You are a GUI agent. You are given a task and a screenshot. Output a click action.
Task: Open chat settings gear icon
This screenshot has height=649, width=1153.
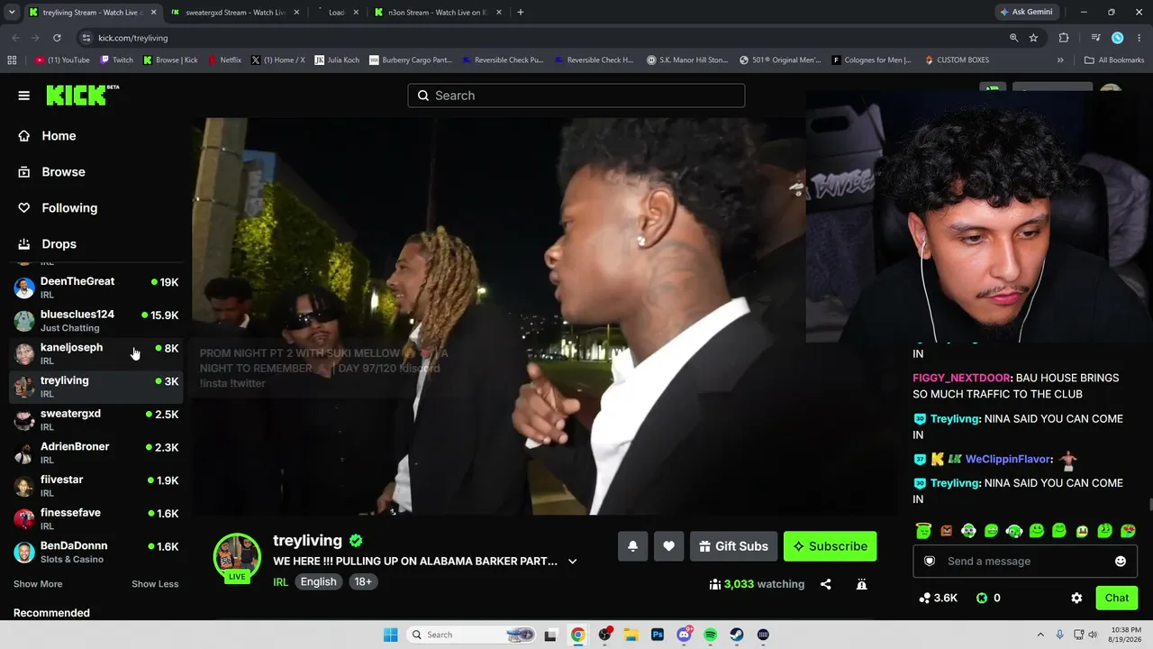1076,598
